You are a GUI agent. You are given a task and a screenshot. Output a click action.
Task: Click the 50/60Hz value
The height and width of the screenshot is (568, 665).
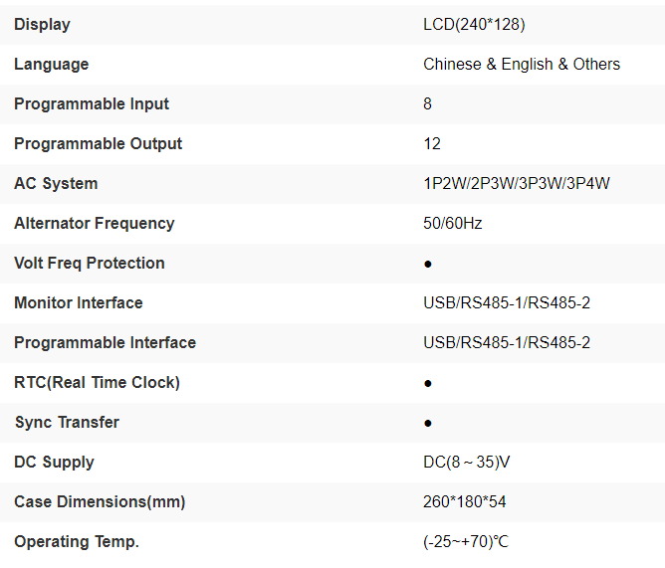click(452, 223)
